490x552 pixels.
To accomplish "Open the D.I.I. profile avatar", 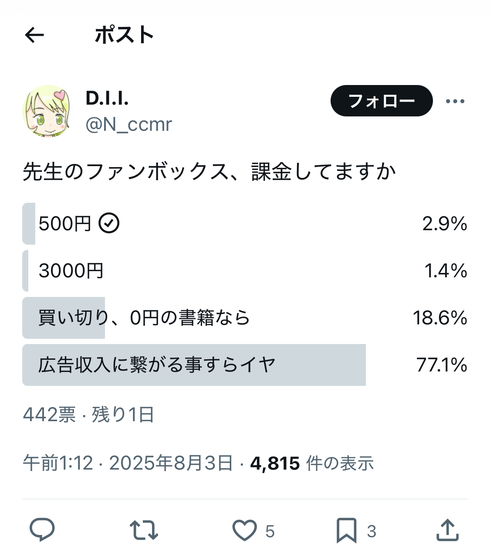I will pyautogui.click(x=48, y=112).
